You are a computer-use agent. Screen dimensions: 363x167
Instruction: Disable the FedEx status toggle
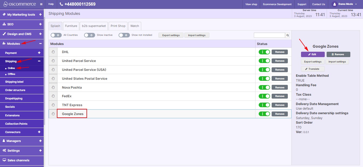[x=264, y=96]
